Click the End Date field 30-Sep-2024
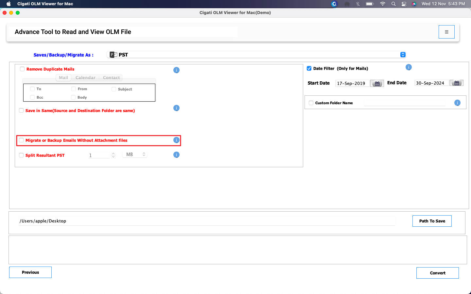Viewport: 471px width, 294px height. click(x=432, y=83)
